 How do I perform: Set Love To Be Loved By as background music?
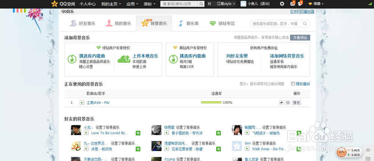(x=138, y=133)
